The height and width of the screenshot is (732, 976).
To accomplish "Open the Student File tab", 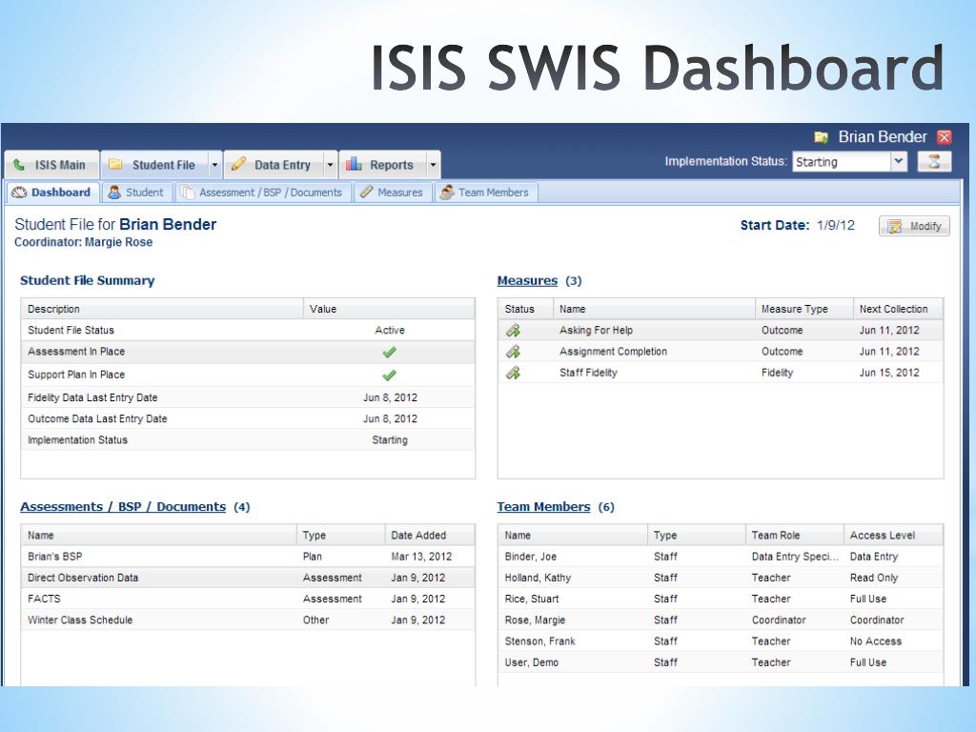I will (x=154, y=165).
